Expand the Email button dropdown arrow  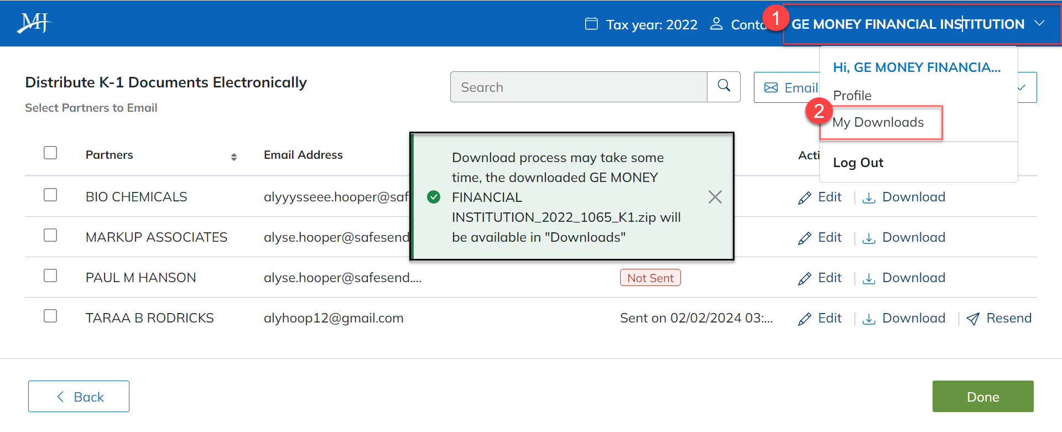(1022, 87)
